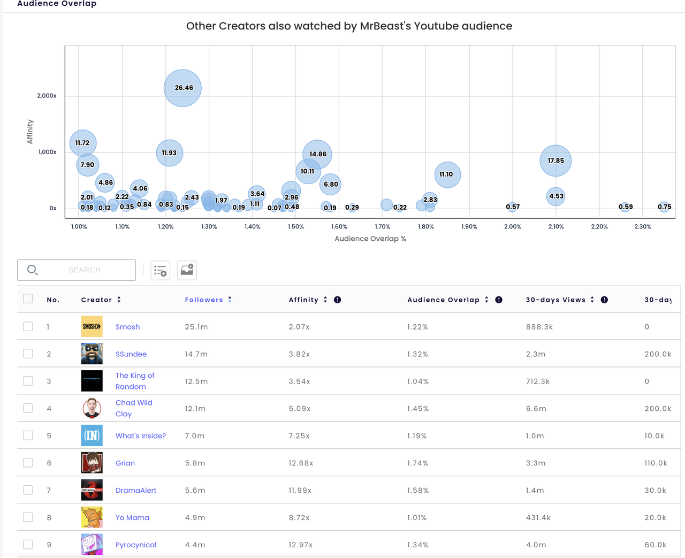Check the Chad Wild Clay row checkbox
685x558 pixels.
pos(28,408)
